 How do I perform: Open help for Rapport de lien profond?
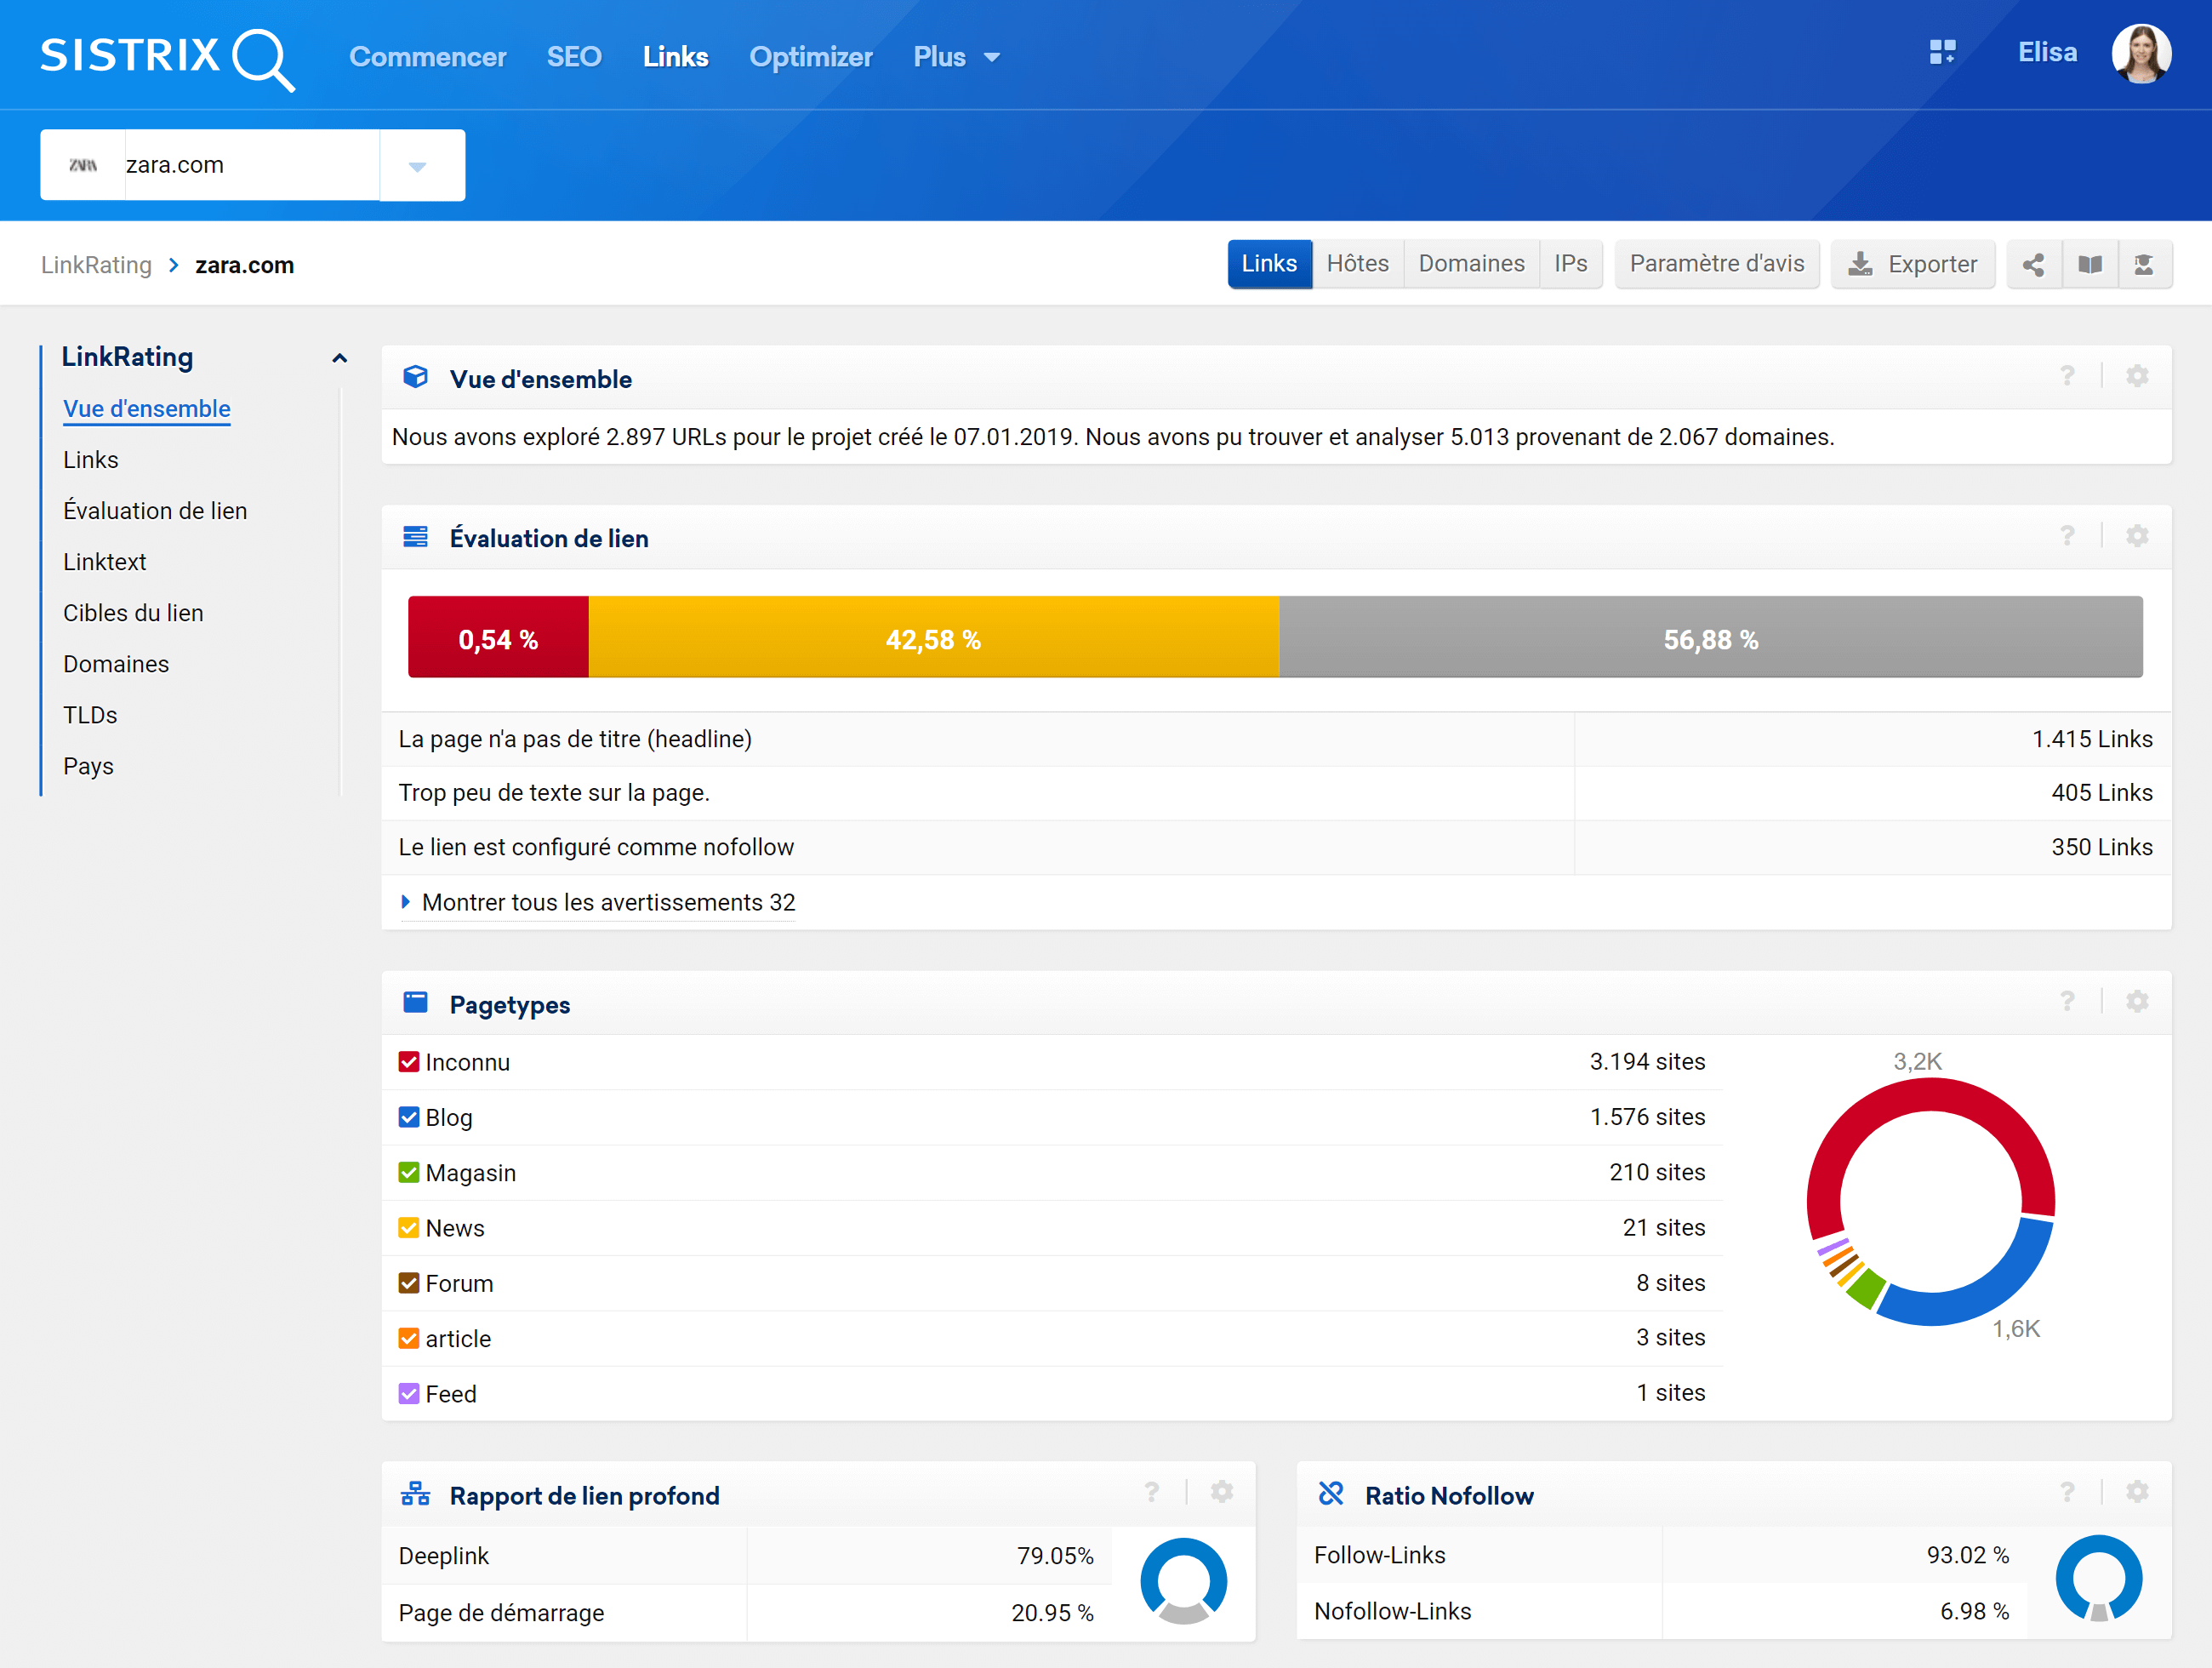pyautogui.click(x=1152, y=1493)
